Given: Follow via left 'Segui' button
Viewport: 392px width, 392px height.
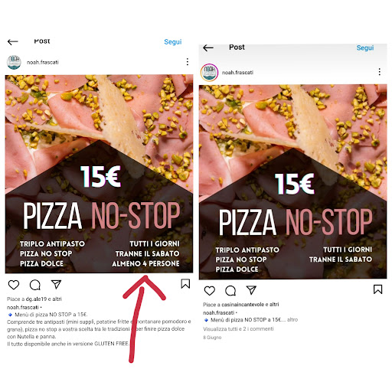Looking at the screenshot, I should pos(173,42).
